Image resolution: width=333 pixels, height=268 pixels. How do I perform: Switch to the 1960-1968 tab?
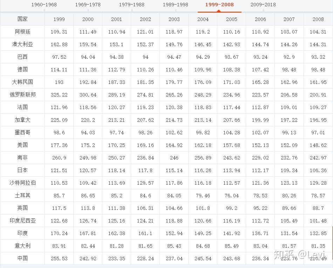tap(44, 5)
